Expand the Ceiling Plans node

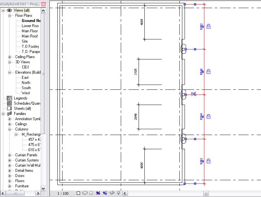point(9,57)
